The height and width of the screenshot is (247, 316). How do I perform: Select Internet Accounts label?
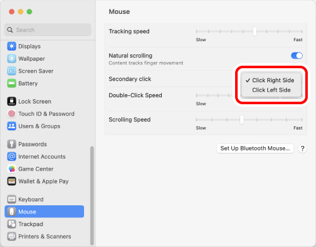pyautogui.click(x=42, y=157)
